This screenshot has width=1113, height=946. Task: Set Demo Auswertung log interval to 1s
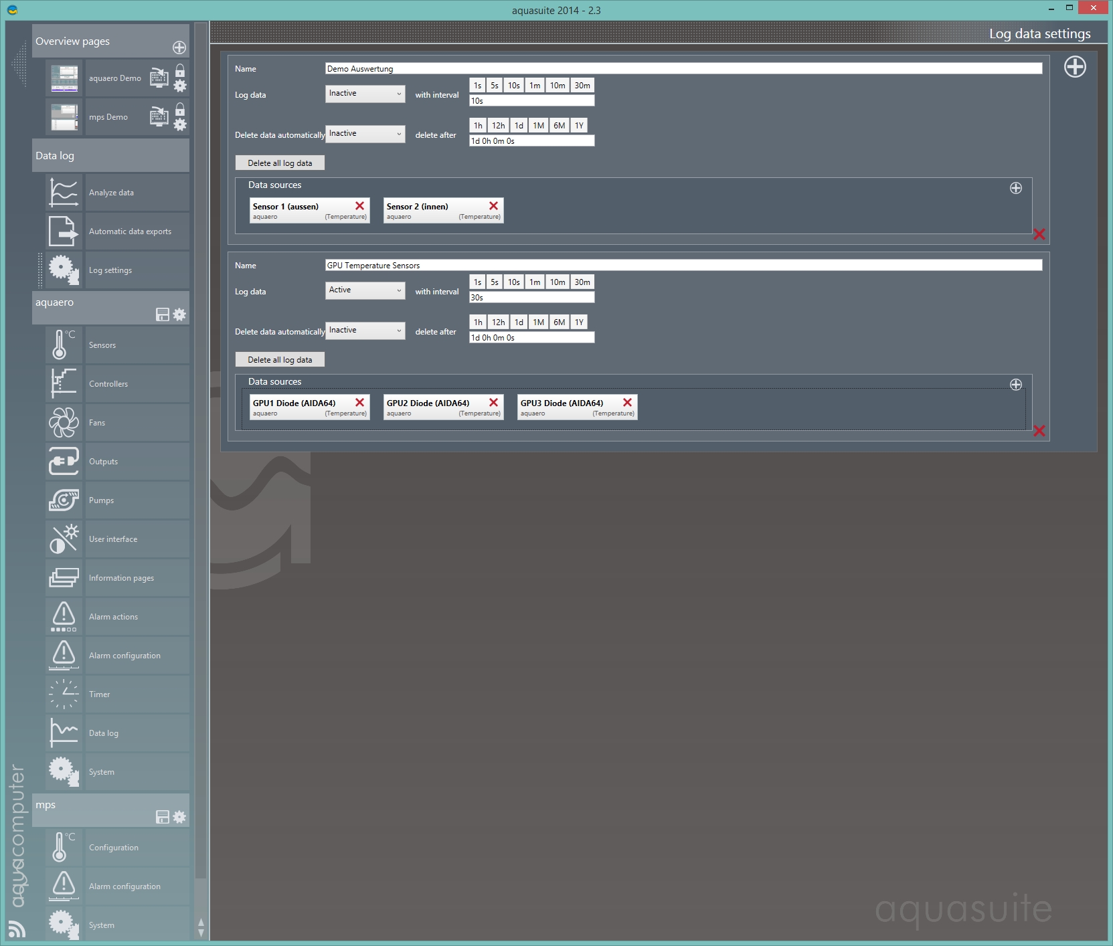pyautogui.click(x=478, y=86)
